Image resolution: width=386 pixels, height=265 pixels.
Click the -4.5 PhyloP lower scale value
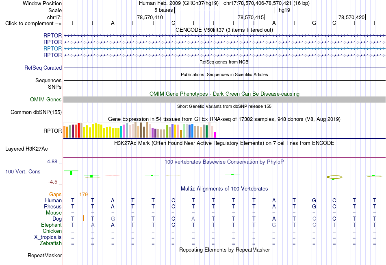pyautogui.click(x=53, y=182)
